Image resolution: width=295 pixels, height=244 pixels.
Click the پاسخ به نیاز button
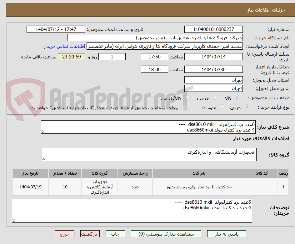point(227,234)
